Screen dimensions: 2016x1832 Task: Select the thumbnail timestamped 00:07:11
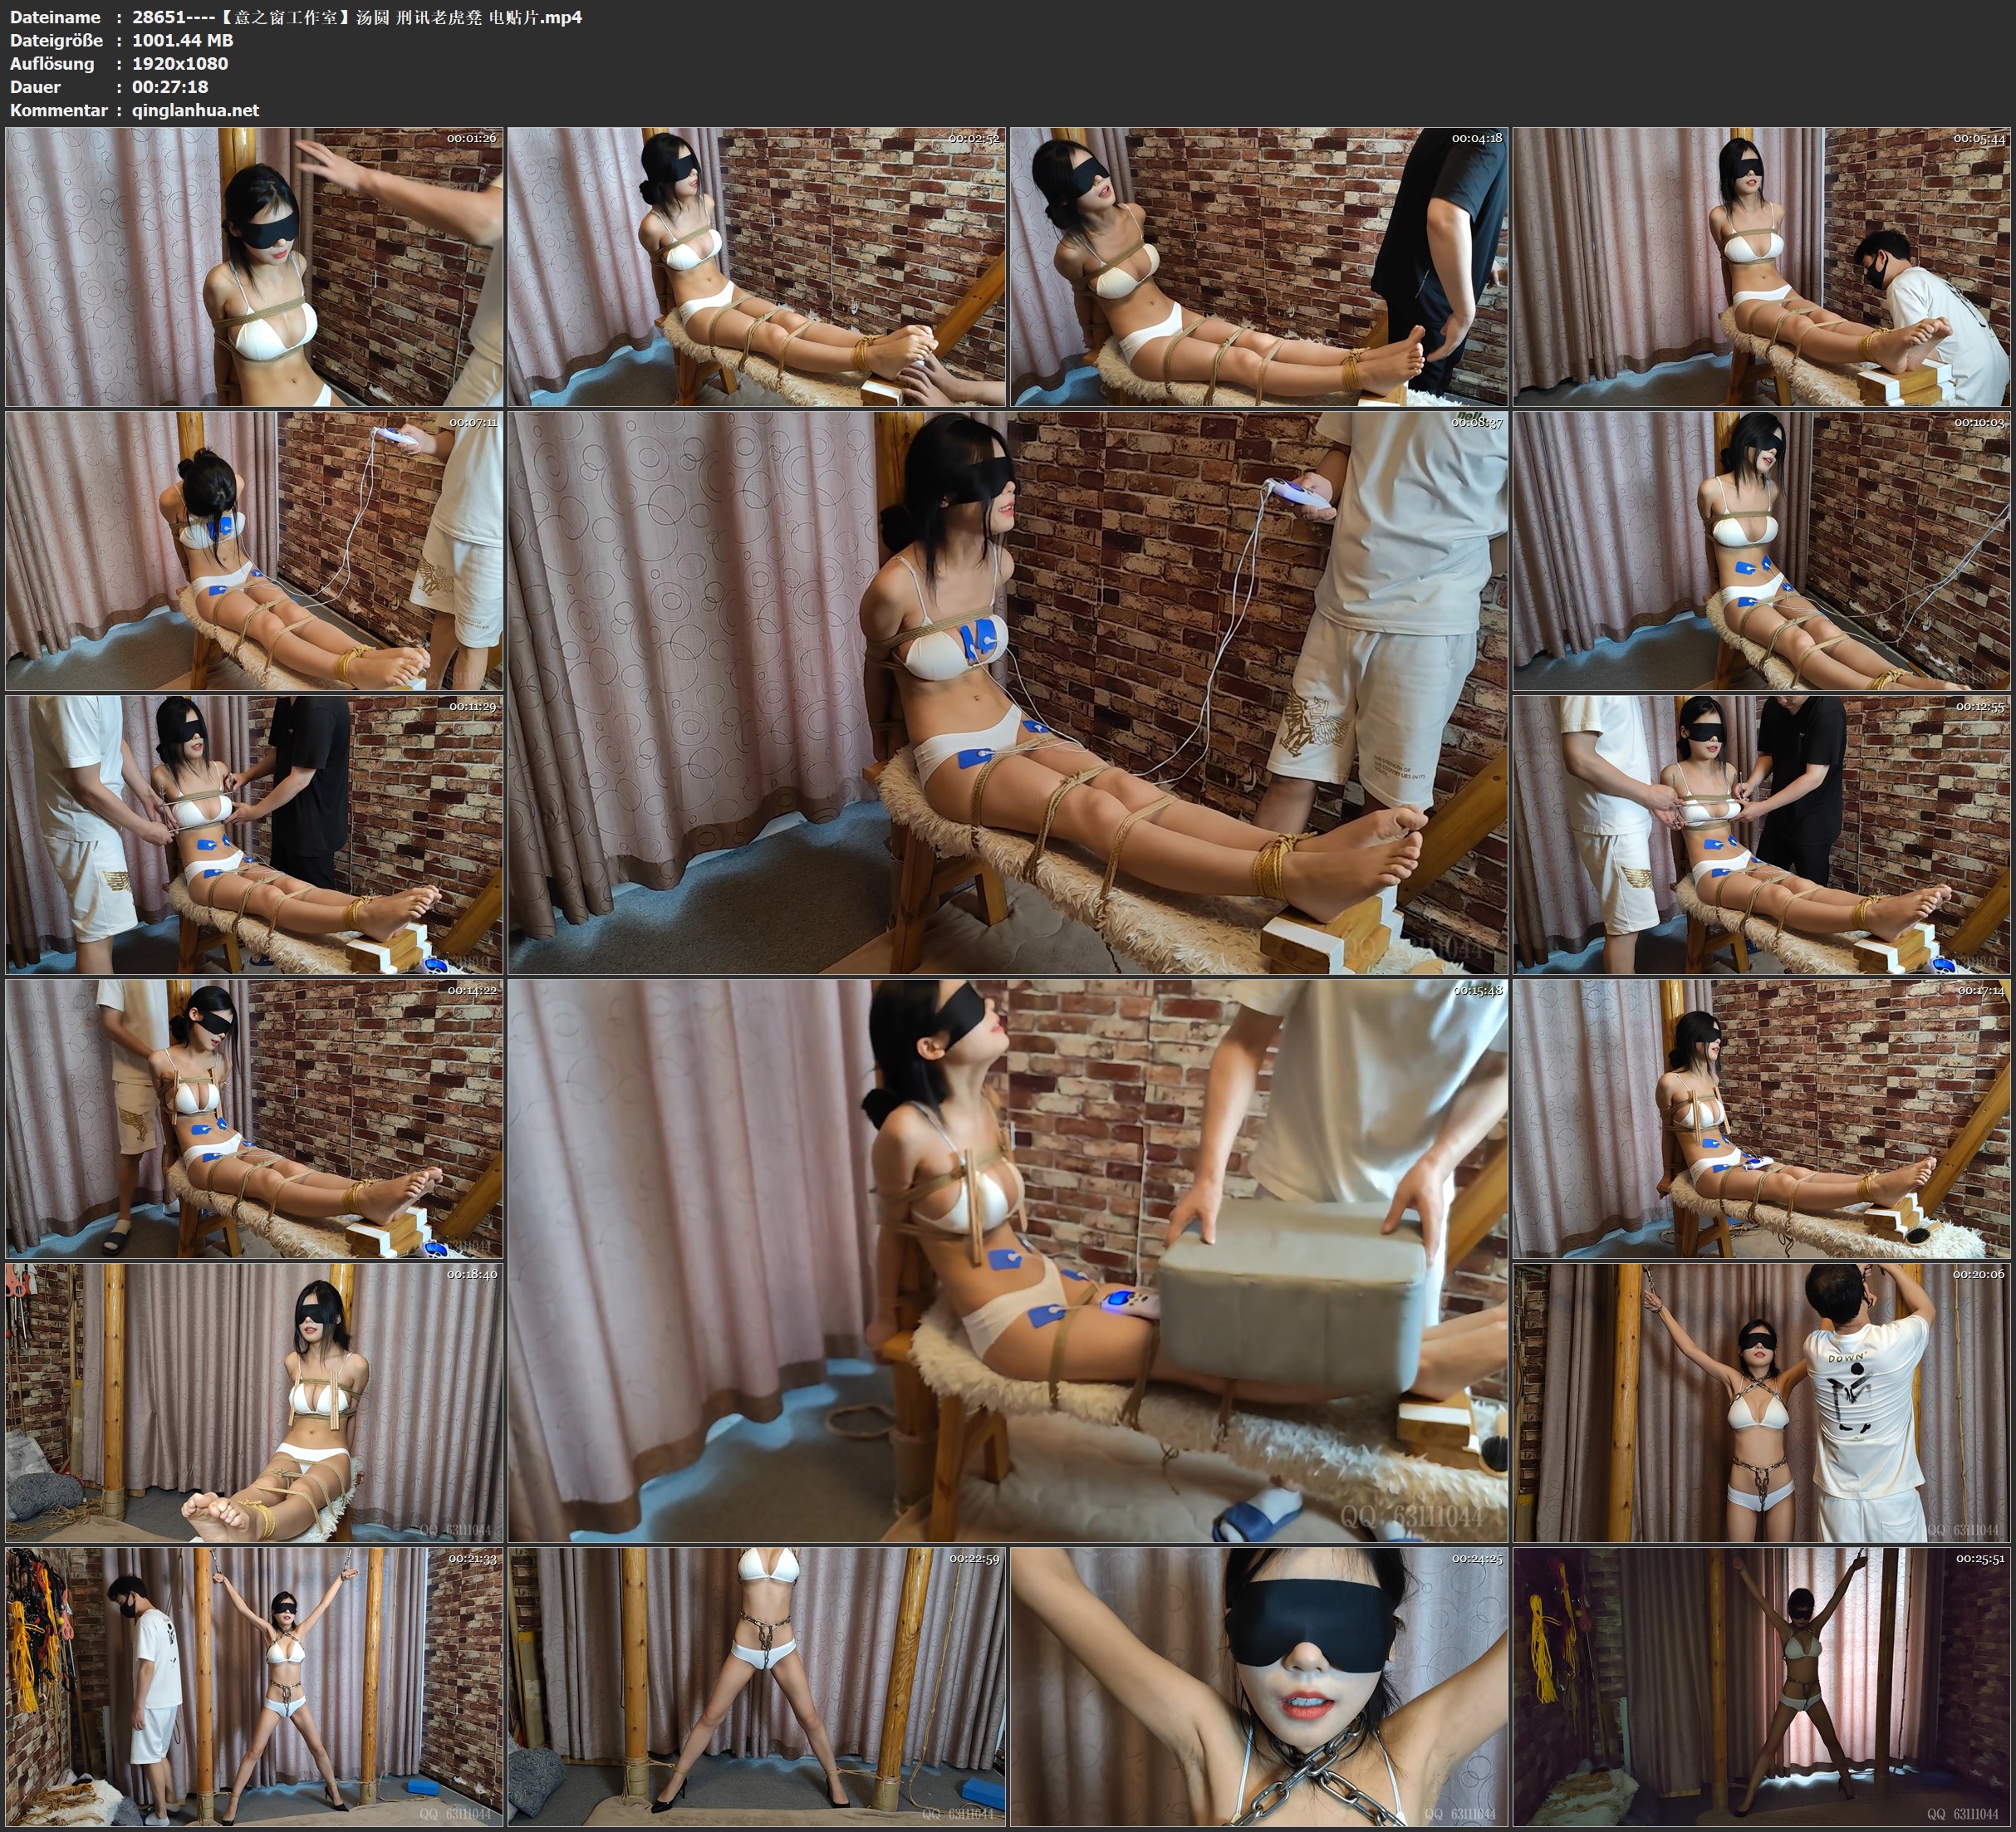coord(254,550)
